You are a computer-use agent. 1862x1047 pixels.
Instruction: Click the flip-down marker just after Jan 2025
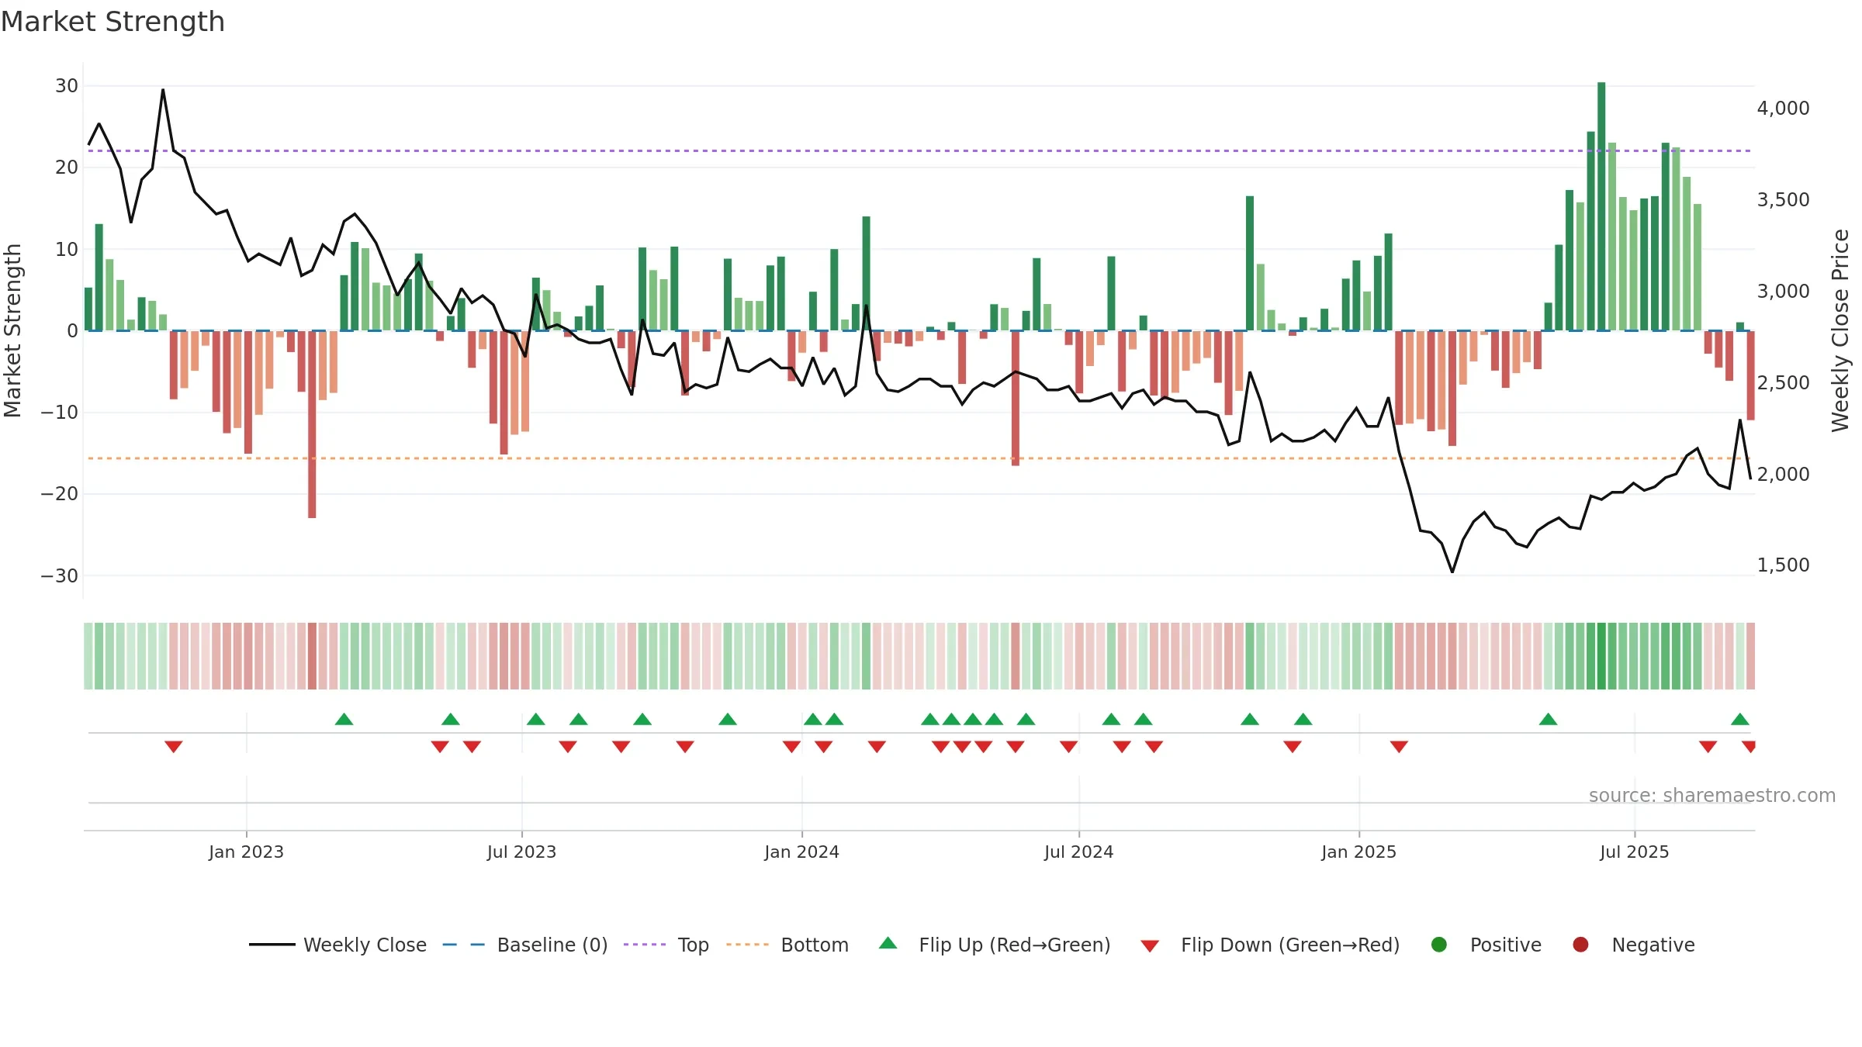(x=1399, y=747)
